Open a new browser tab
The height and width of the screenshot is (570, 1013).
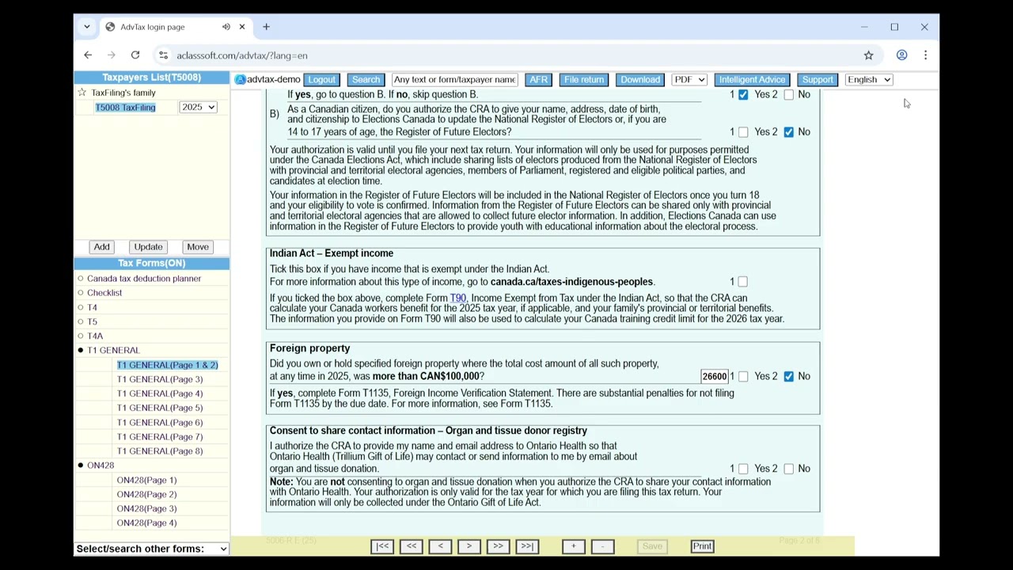[266, 27]
